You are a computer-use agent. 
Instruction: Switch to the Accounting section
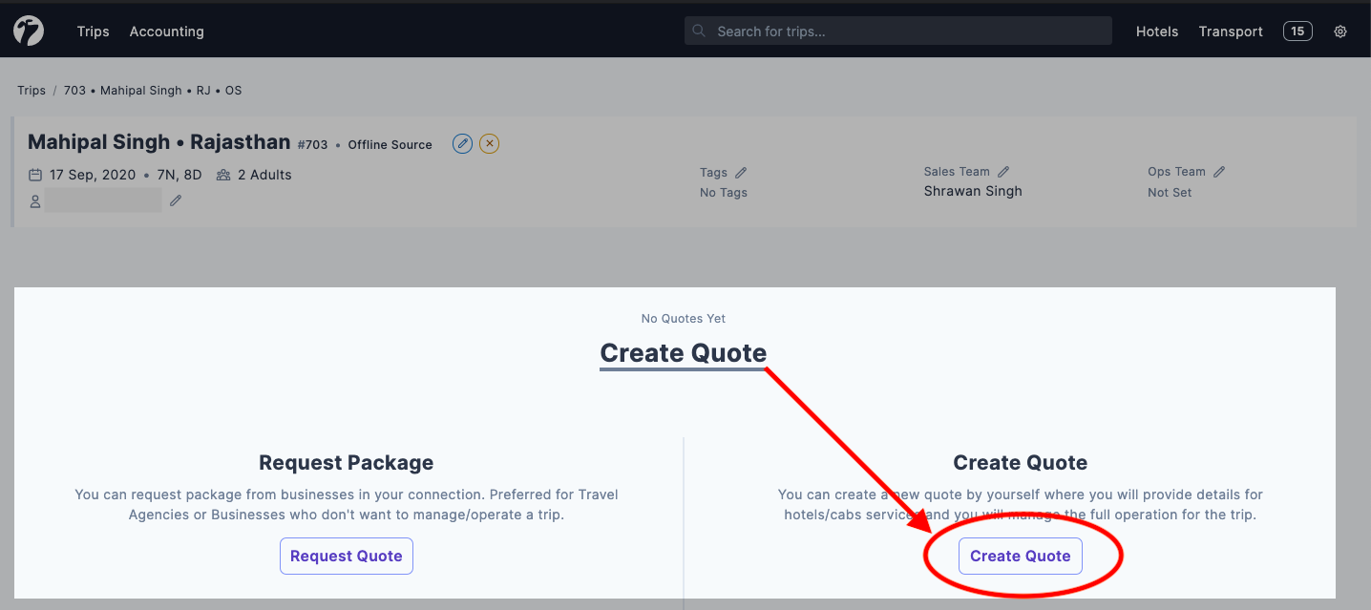pyautogui.click(x=166, y=31)
